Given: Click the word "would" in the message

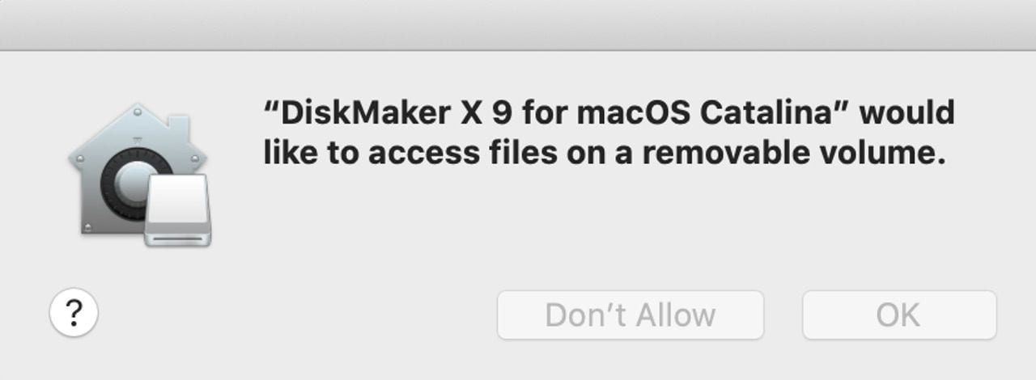Looking at the screenshot, I should [906, 112].
